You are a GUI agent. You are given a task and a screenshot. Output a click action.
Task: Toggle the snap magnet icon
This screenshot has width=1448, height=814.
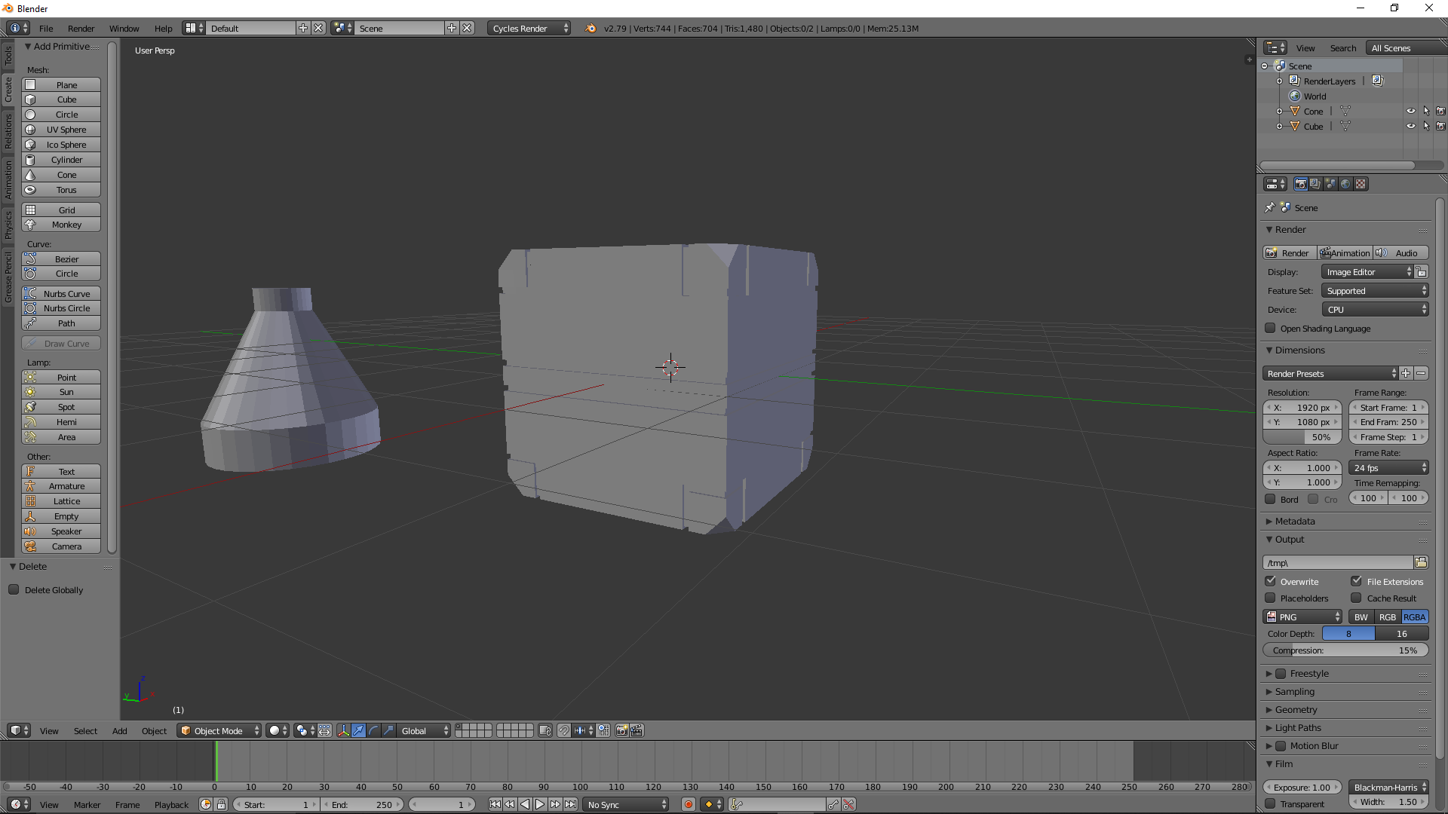pos(563,730)
